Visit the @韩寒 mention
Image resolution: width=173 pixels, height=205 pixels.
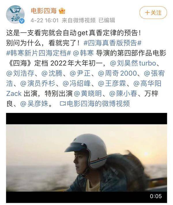83,53
